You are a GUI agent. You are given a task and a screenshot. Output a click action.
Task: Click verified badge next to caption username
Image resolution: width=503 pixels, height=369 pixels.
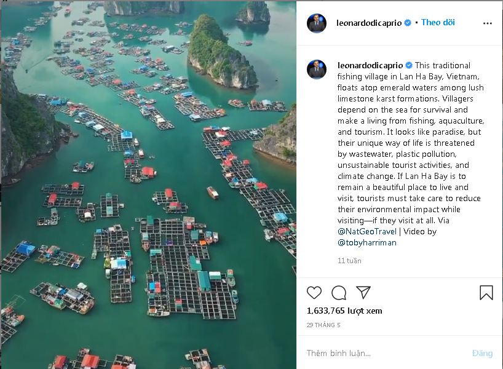tap(409, 65)
